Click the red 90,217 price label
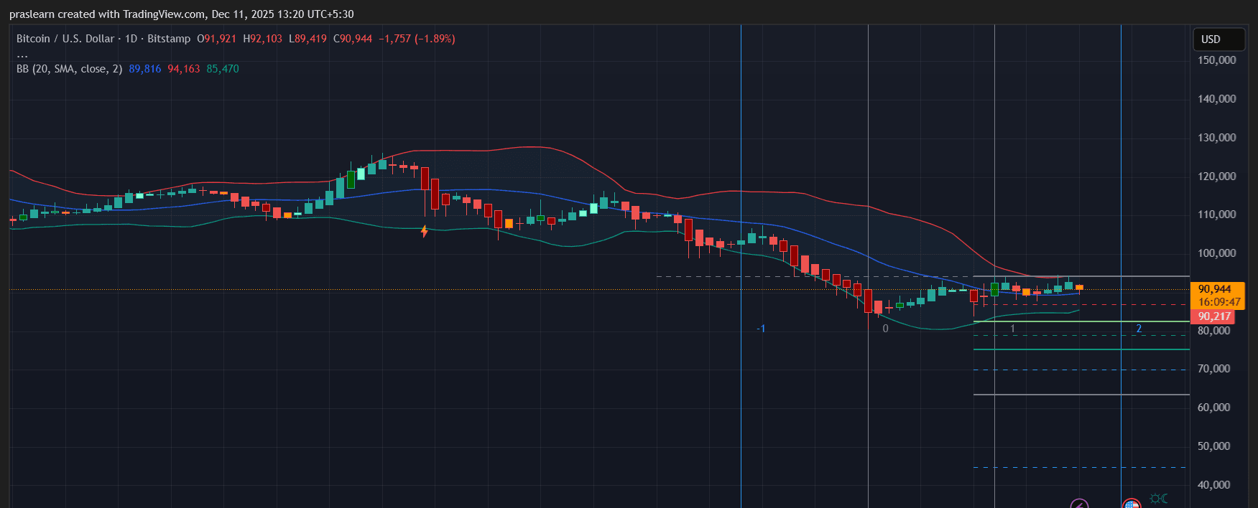Viewport: 1258px width, 508px height. (1213, 316)
